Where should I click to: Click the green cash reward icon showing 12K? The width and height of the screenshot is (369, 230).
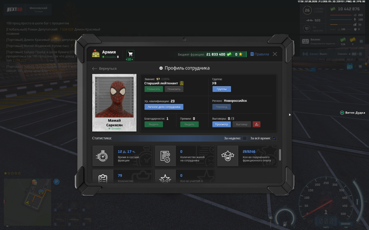343,40
